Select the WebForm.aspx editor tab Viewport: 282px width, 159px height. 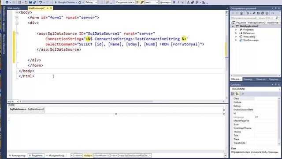37,8
